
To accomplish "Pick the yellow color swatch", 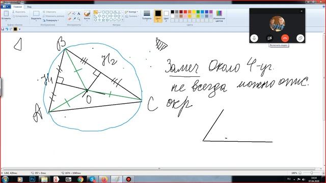I will pos(194,12).
